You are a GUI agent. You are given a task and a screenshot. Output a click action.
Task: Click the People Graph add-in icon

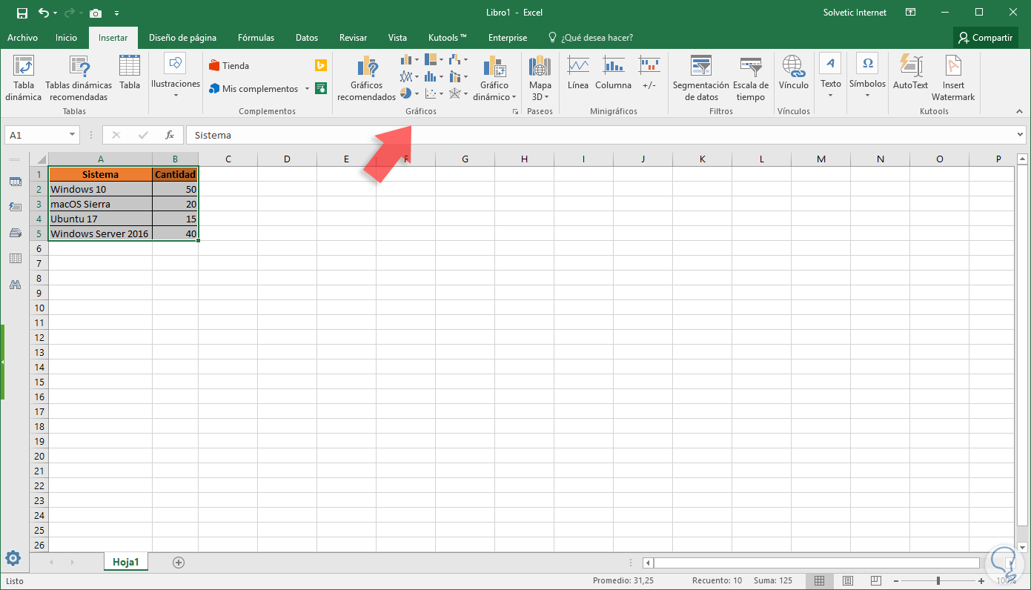tap(321, 88)
